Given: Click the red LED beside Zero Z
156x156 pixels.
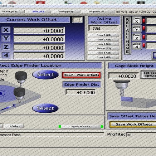Looking at the screenshot, I should pos(144,37).
